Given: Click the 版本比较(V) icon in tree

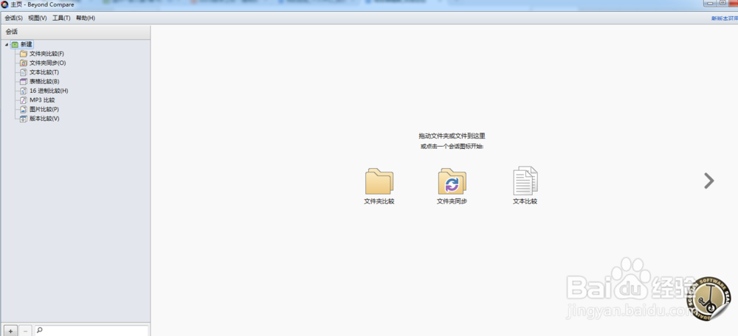Looking at the screenshot, I should pyautogui.click(x=24, y=119).
